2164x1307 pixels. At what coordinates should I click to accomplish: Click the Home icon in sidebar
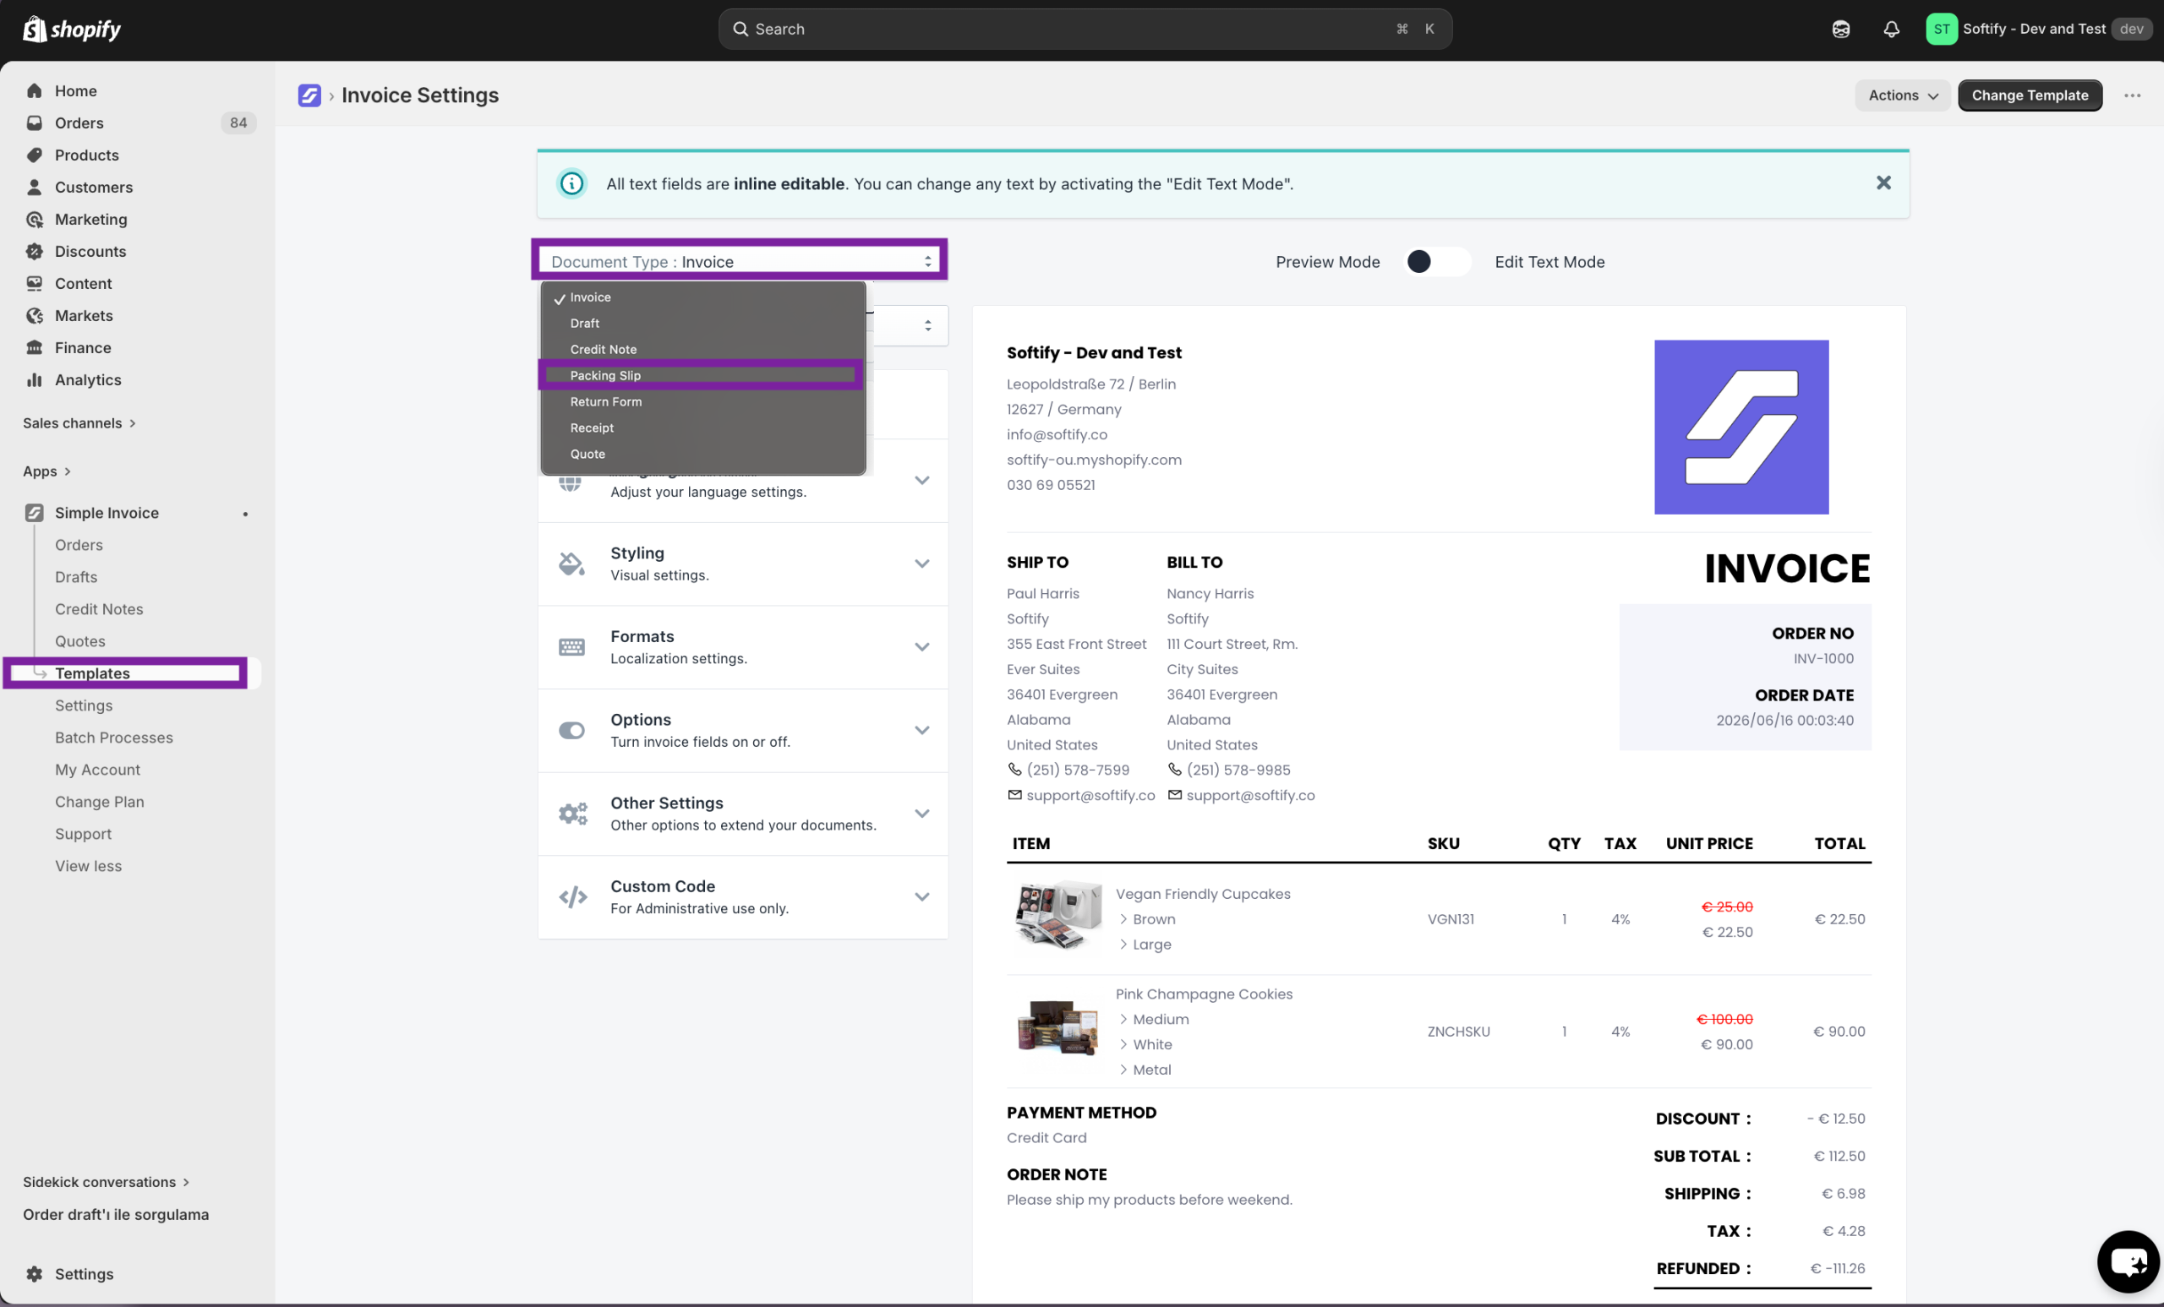pyautogui.click(x=35, y=90)
